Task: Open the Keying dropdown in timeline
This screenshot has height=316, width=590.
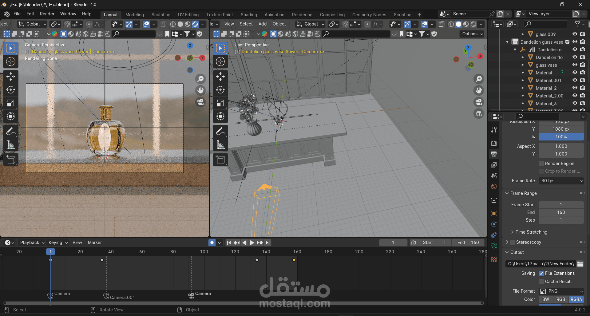Action: (58, 243)
